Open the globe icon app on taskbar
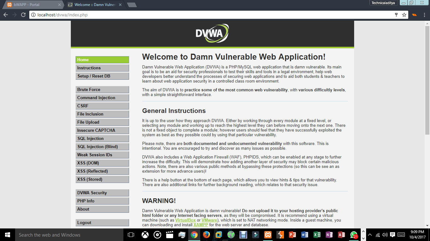This screenshot has height=241, width=430. pyautogui.click(x=231, y=235)
